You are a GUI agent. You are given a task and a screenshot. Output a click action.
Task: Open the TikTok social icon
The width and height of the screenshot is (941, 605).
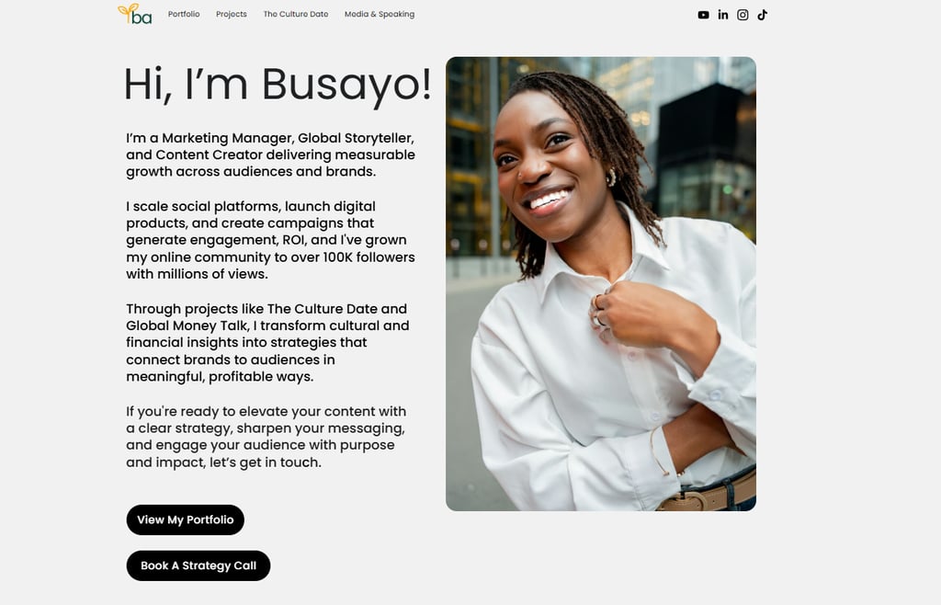(x=762, y=15)
